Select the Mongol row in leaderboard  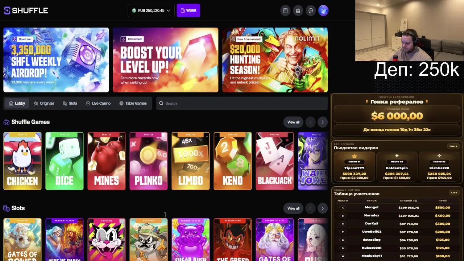(397, 208)
